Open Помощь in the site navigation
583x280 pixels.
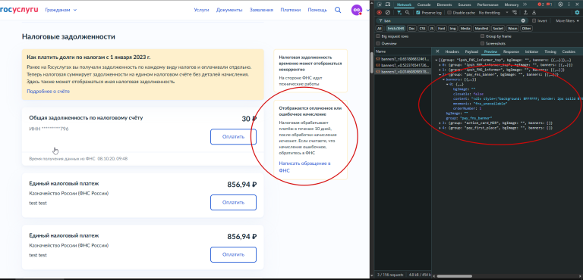coord(317,10)
